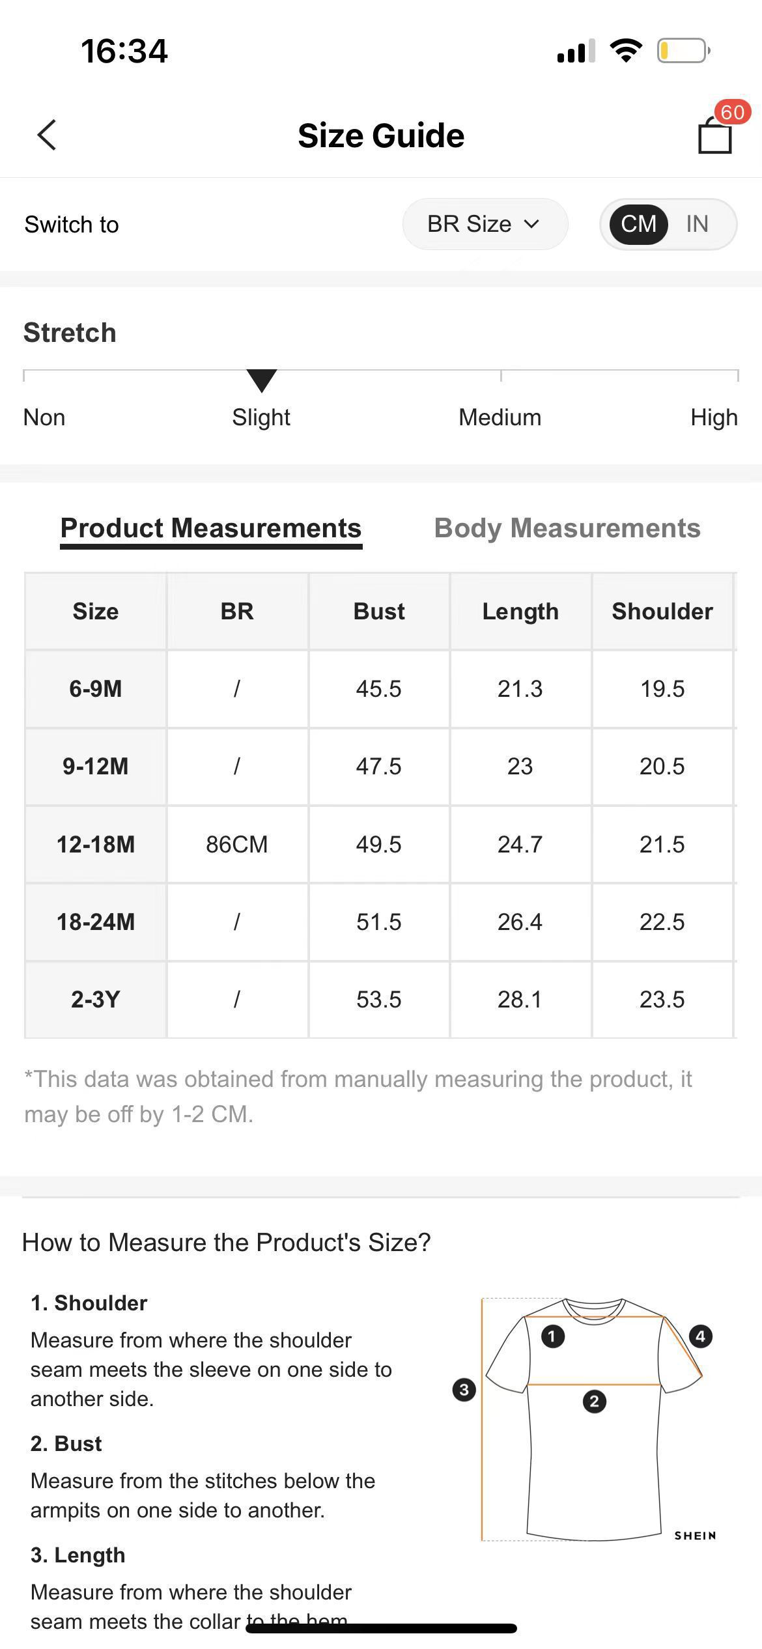Switch units to IN
The image size is (762, 1649).
[x=697, y=224]
